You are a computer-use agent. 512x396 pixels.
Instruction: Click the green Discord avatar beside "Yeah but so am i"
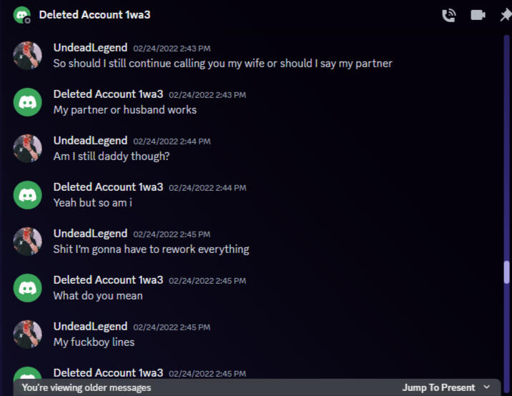(x=28, y=194)
